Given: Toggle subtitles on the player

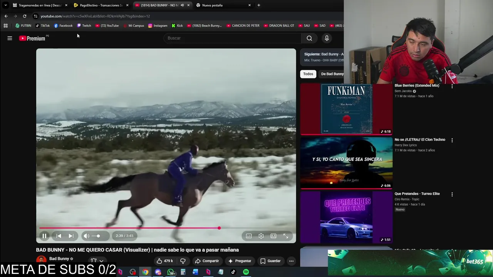Looking at the screenshot, I should point(249,236).
